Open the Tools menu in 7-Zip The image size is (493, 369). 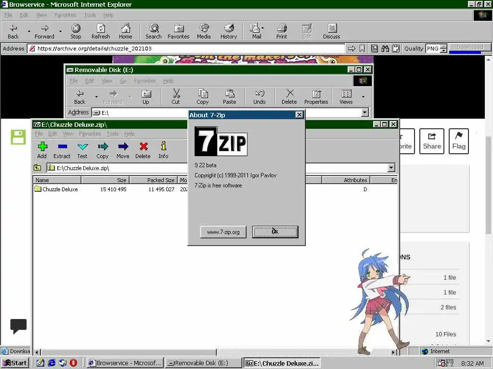click(x=113, y=134)
